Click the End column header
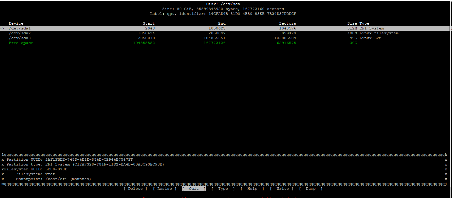Screen dimensions: 452x198 click(222, 23)
